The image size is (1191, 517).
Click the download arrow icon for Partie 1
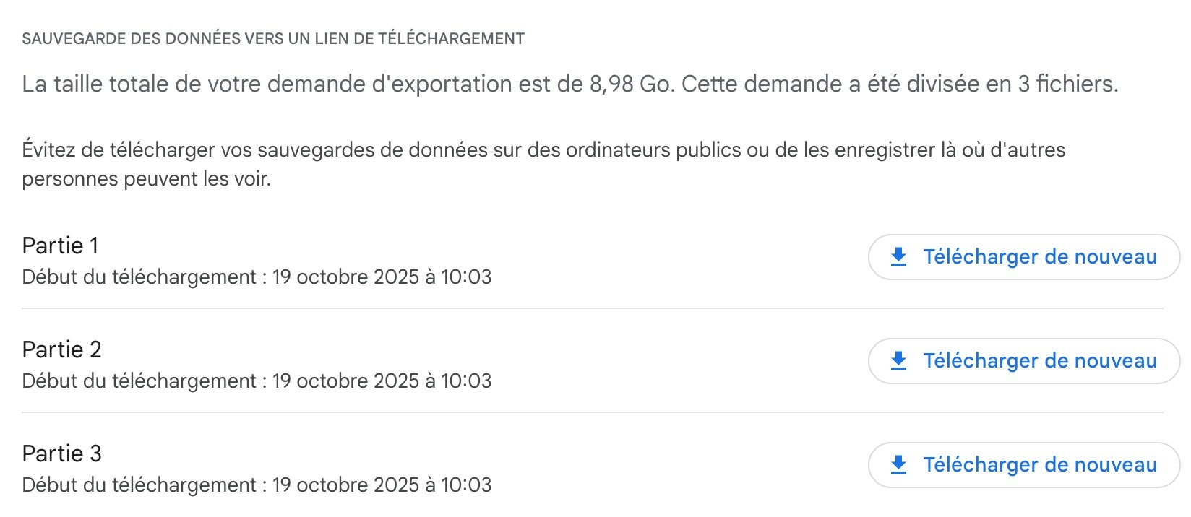pos(898,257)
